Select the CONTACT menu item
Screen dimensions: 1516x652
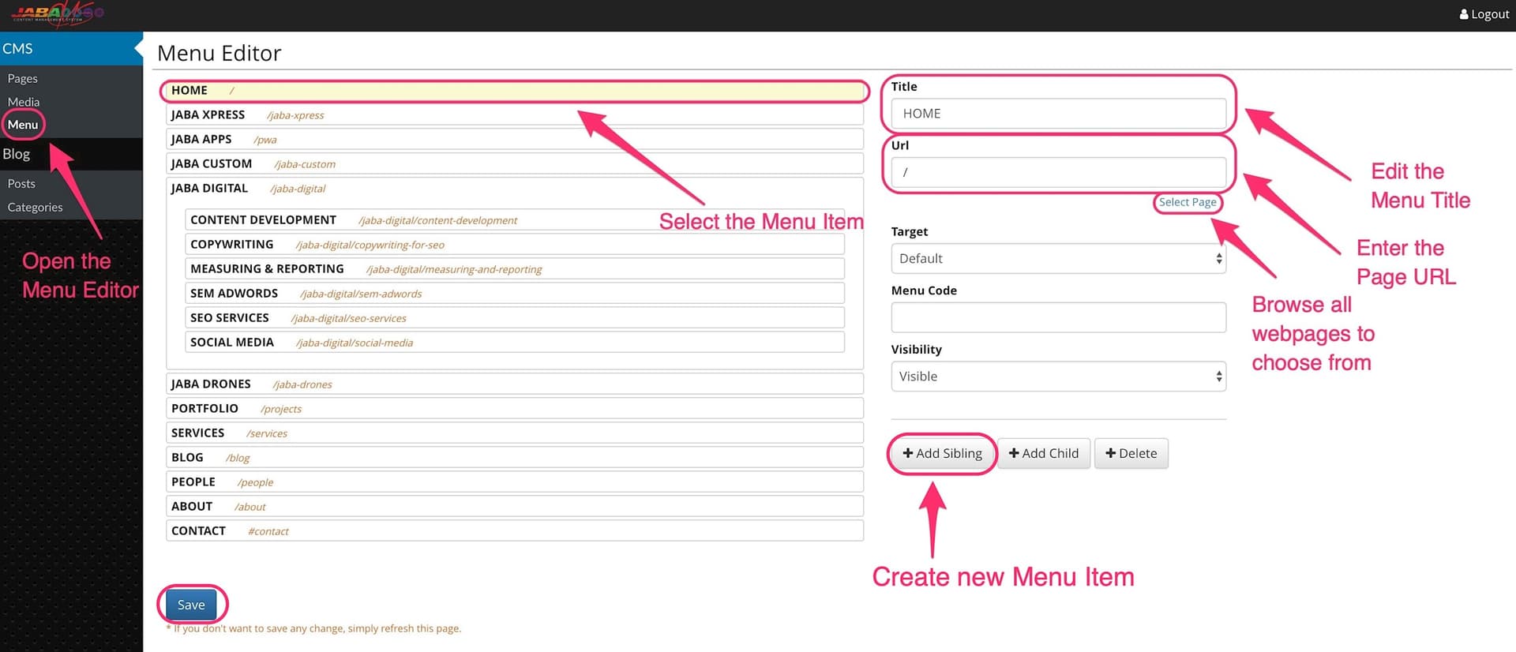pos(515,531)
